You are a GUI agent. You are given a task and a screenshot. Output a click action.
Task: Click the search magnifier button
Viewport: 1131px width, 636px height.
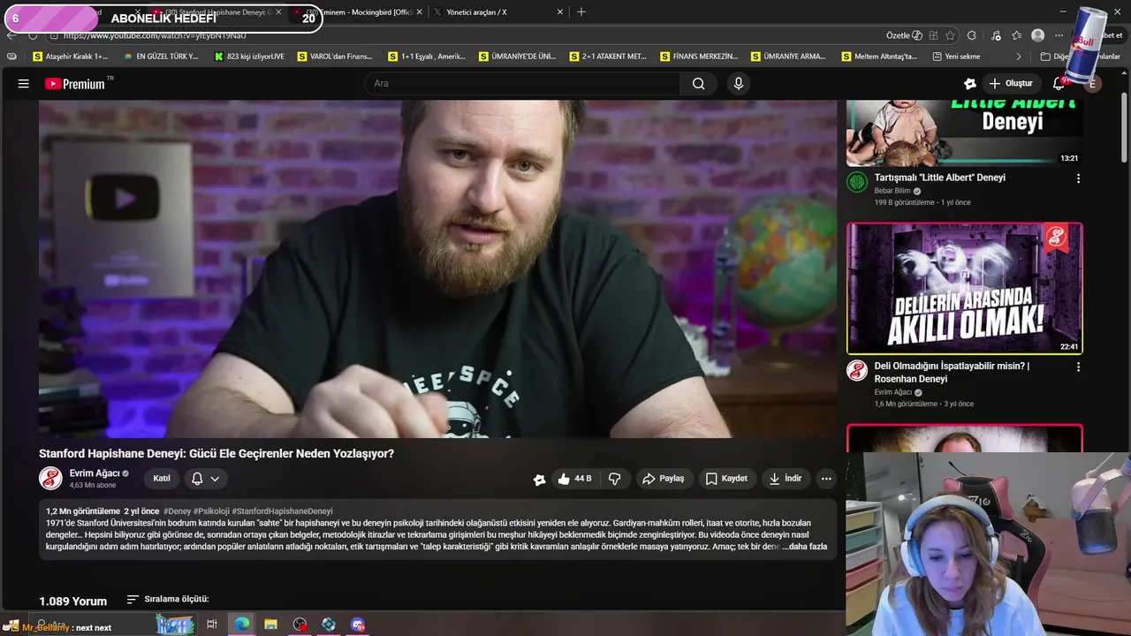[x=698, y=84]
